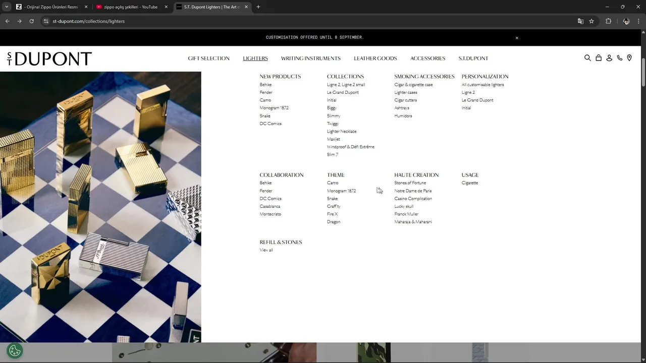Open Ligne 2, Ligne 2 small collection
The height and width of the screenshot is (363, 646).
pyautogui.click(x=346, y=85)
